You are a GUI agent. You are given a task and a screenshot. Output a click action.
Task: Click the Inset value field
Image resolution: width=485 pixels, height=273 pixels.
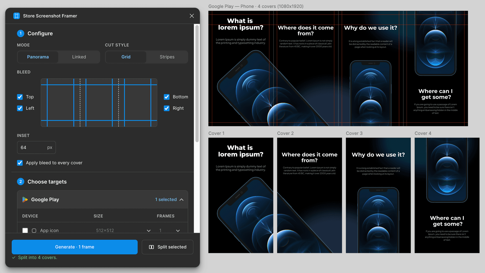coord(36,147)
